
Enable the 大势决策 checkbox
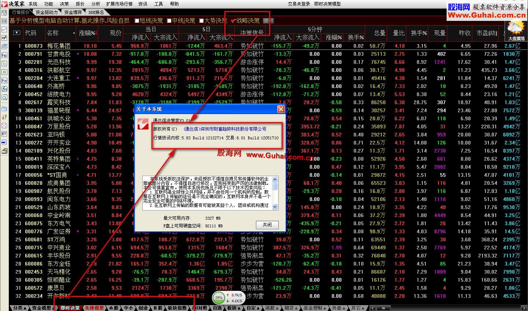(201, 21)
